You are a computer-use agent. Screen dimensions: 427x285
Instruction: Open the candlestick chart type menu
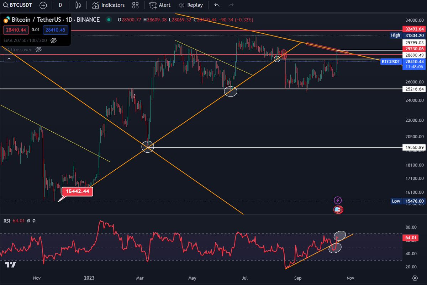(79, 5)
